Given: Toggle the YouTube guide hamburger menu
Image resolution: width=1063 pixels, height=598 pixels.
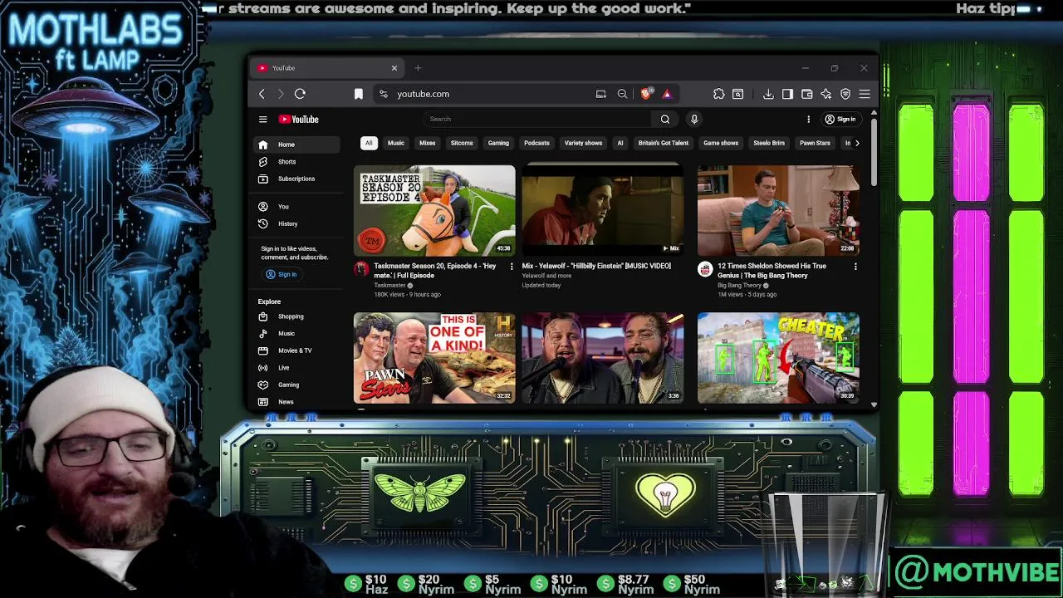Looking at the screenshot, I should click(x=262, y=119).
